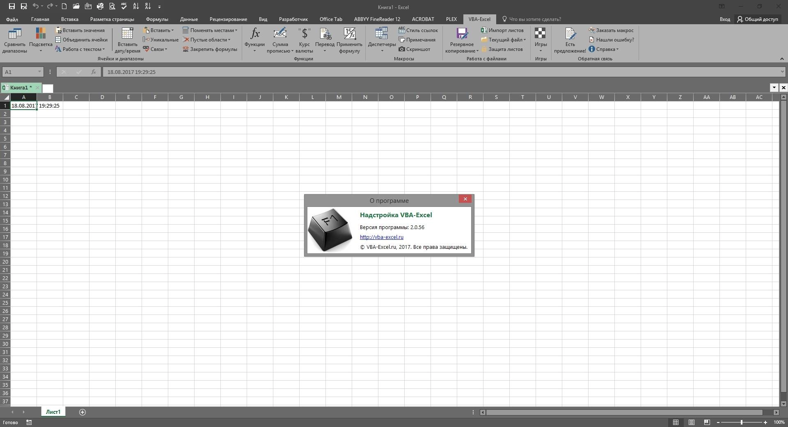Open Диспетчеры managers icon
Image resolution: width=788 pixels, height=427 pixels.
382,40
